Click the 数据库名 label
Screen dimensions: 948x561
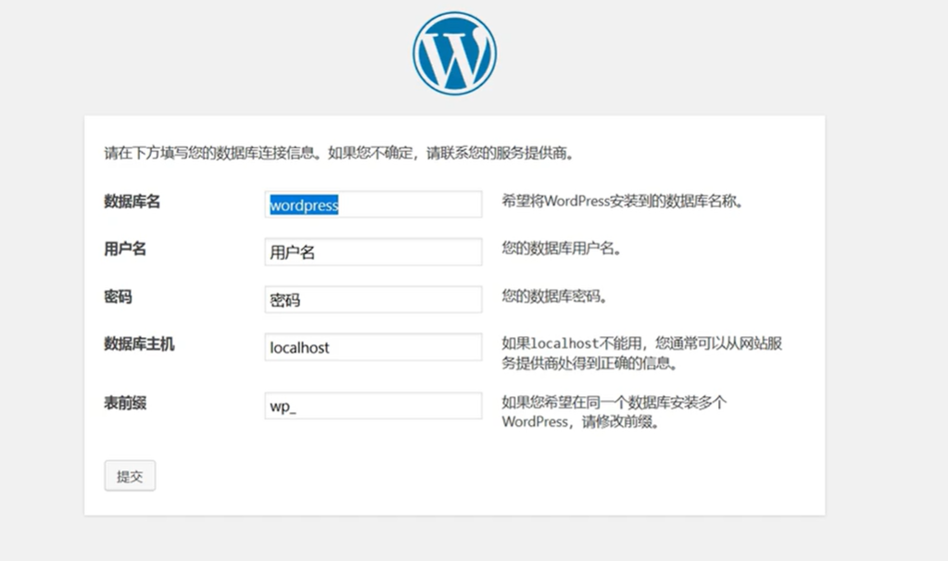point(132,202)
